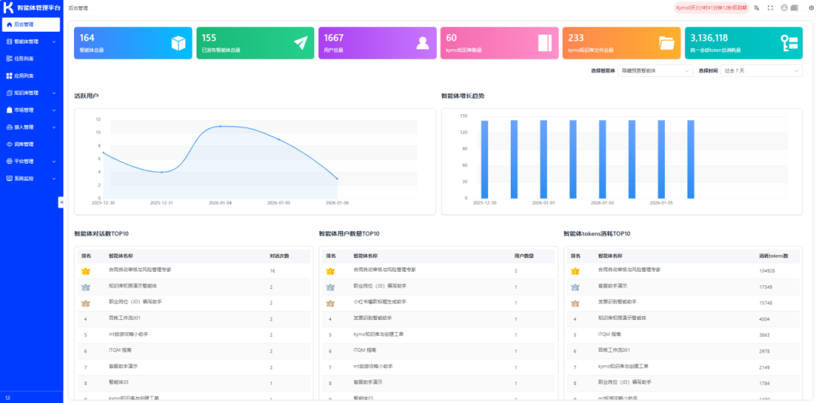Click the key icon on token消耗 card
This screenshot has height=403, width=816.
tap(789, 43)
